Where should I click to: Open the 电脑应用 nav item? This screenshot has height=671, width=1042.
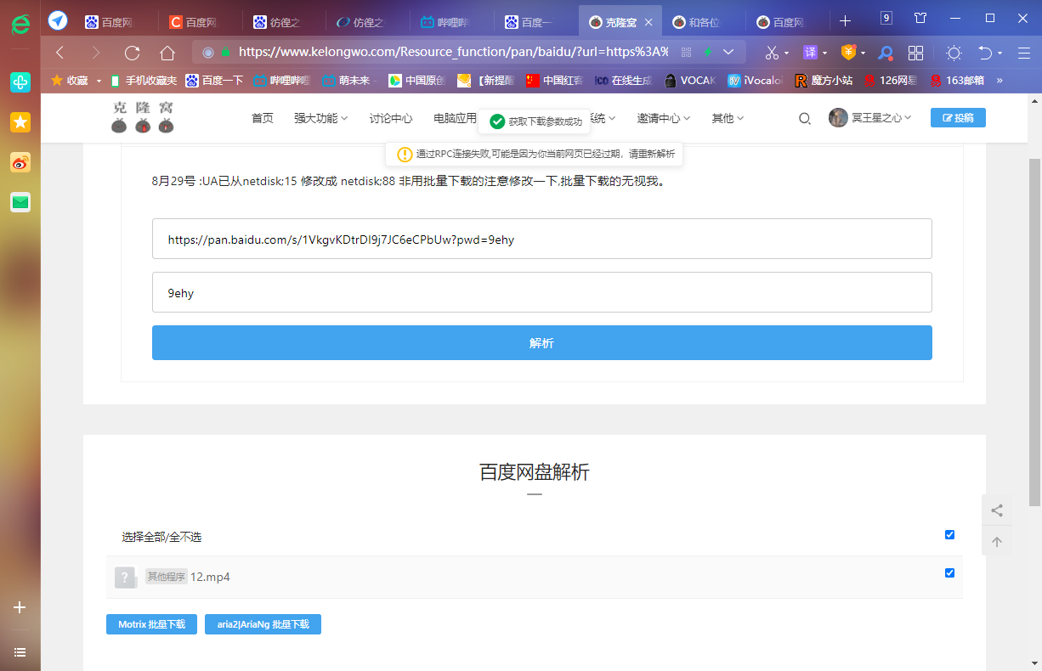(x=455, y=118)
